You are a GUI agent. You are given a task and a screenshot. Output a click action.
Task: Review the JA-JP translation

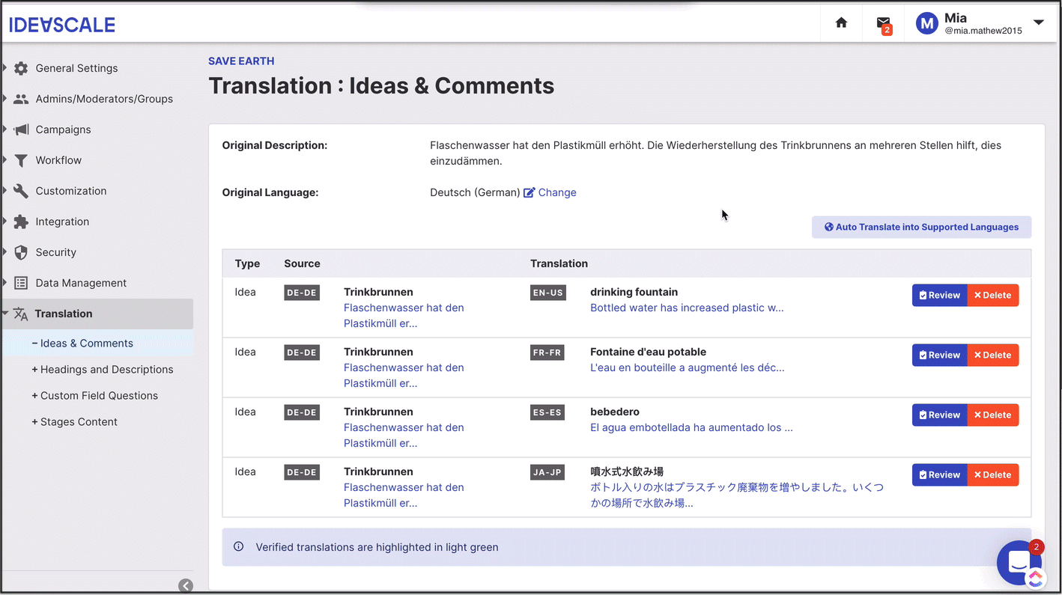pos(939,475)
